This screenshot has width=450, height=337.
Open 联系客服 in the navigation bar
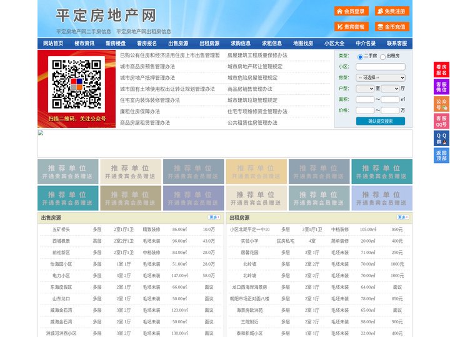[x=397, y=44]
